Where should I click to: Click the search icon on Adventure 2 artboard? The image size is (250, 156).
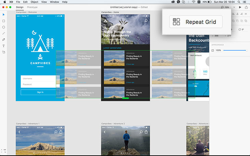tap(141, 132)
